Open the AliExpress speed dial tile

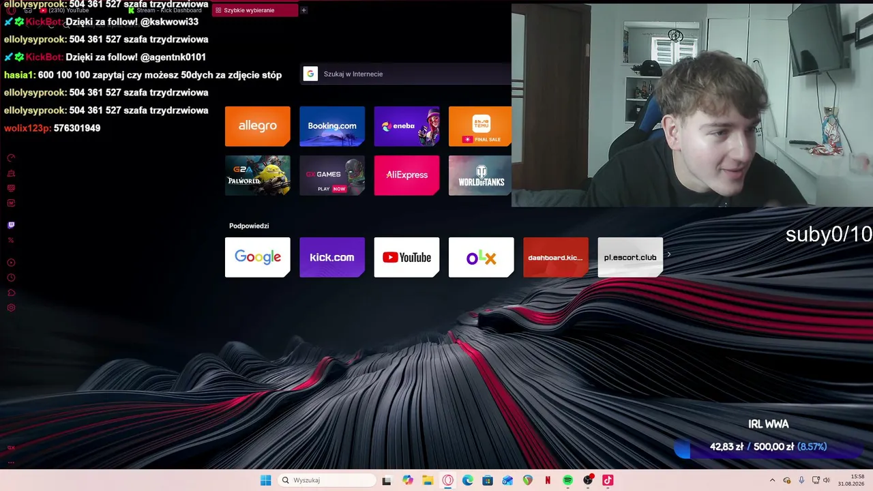(x=406, y=175)
